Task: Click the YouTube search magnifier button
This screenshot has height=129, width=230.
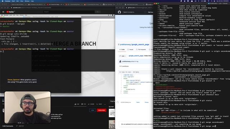Action: click(97, 12)
